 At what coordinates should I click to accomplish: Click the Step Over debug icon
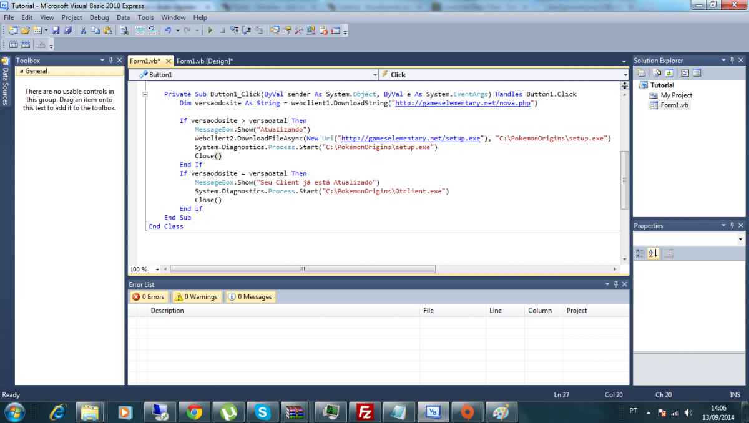tap(247, 30)
